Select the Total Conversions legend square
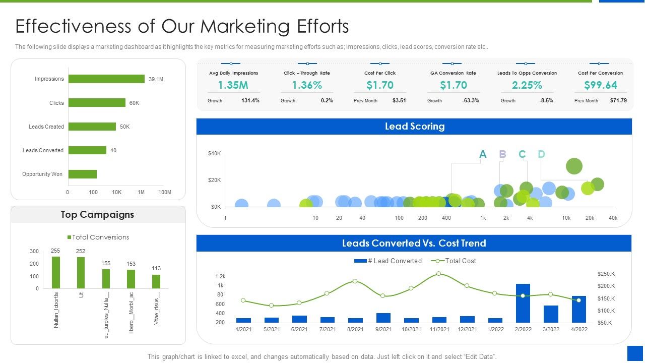The image size is (645, 363). tap(70, 237)
